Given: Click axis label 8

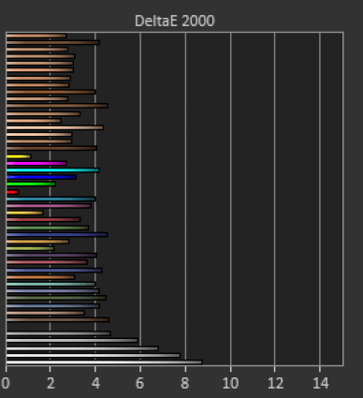Looking at the screenshot, I should coord(185,383).
